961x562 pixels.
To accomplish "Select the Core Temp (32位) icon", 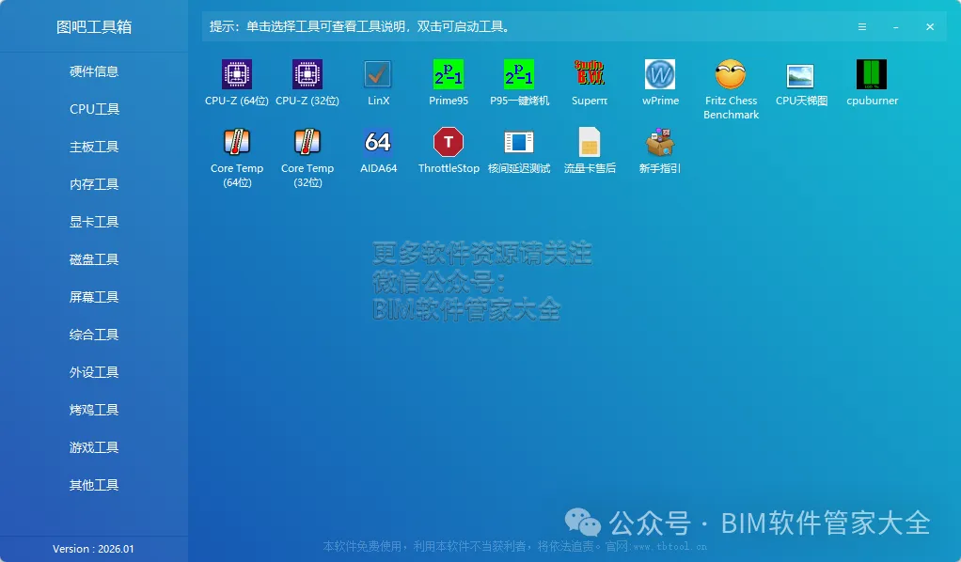I will [x=307, y=142].
